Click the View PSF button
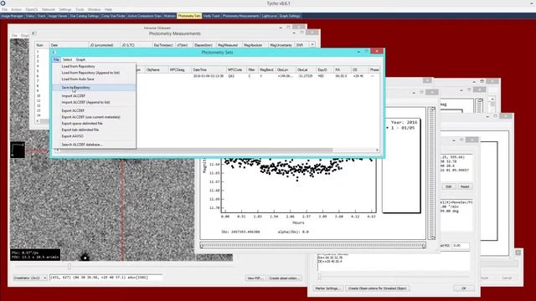Screen dimensions: 536x301 click(255, 278)
